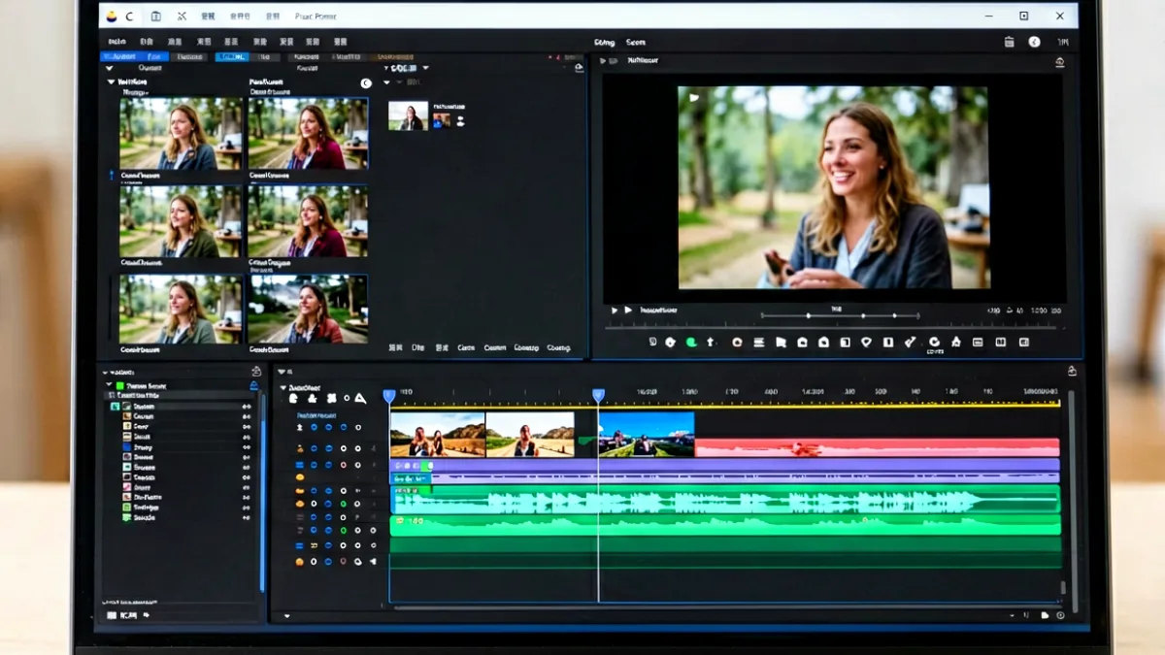Click the trash icon at the top right
Viewport: 1165px width, 655px height.
tap(1009, 42)
